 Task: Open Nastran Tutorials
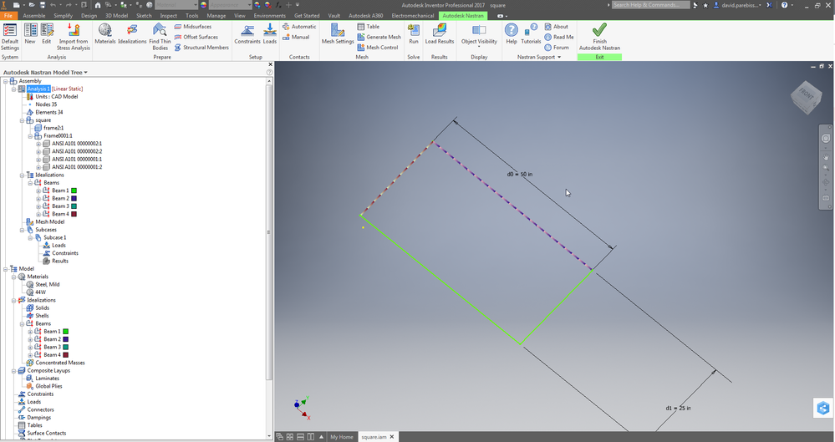(531, 34)
